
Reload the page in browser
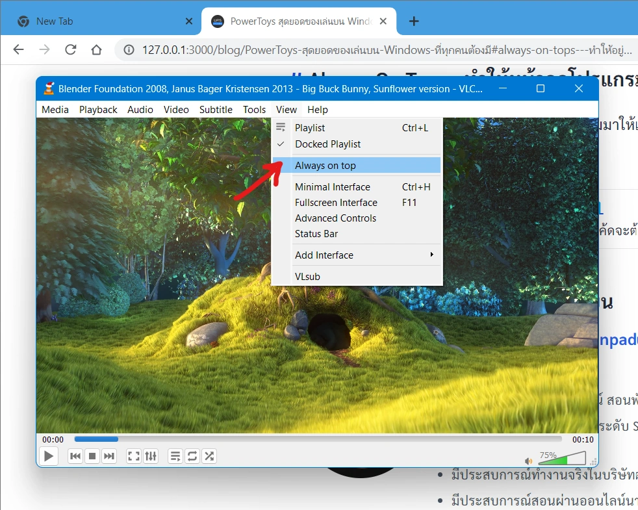click(70, 49)
